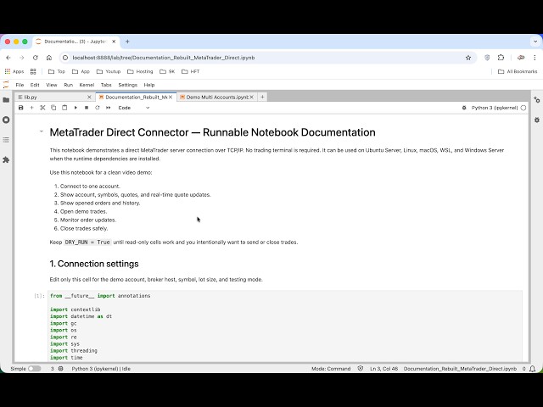This screenshot has height=407, width=543.
Task: Open the Top bookmarks folder
Action: click(x=57, y=71)
